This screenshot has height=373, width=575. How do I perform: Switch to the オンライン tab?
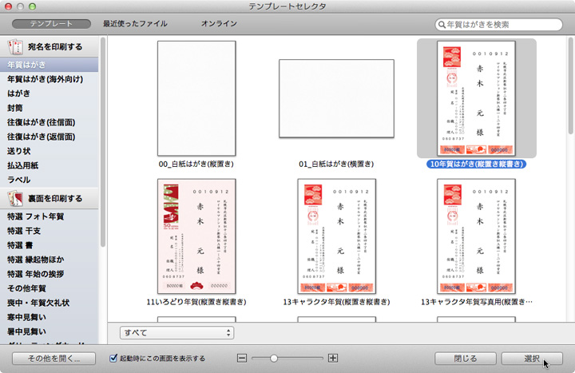pyautogui.click(x=219, y=24)
